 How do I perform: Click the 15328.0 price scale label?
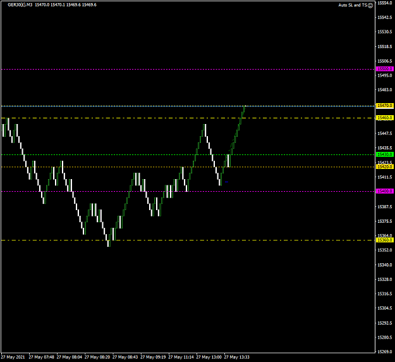click(385, 280)
